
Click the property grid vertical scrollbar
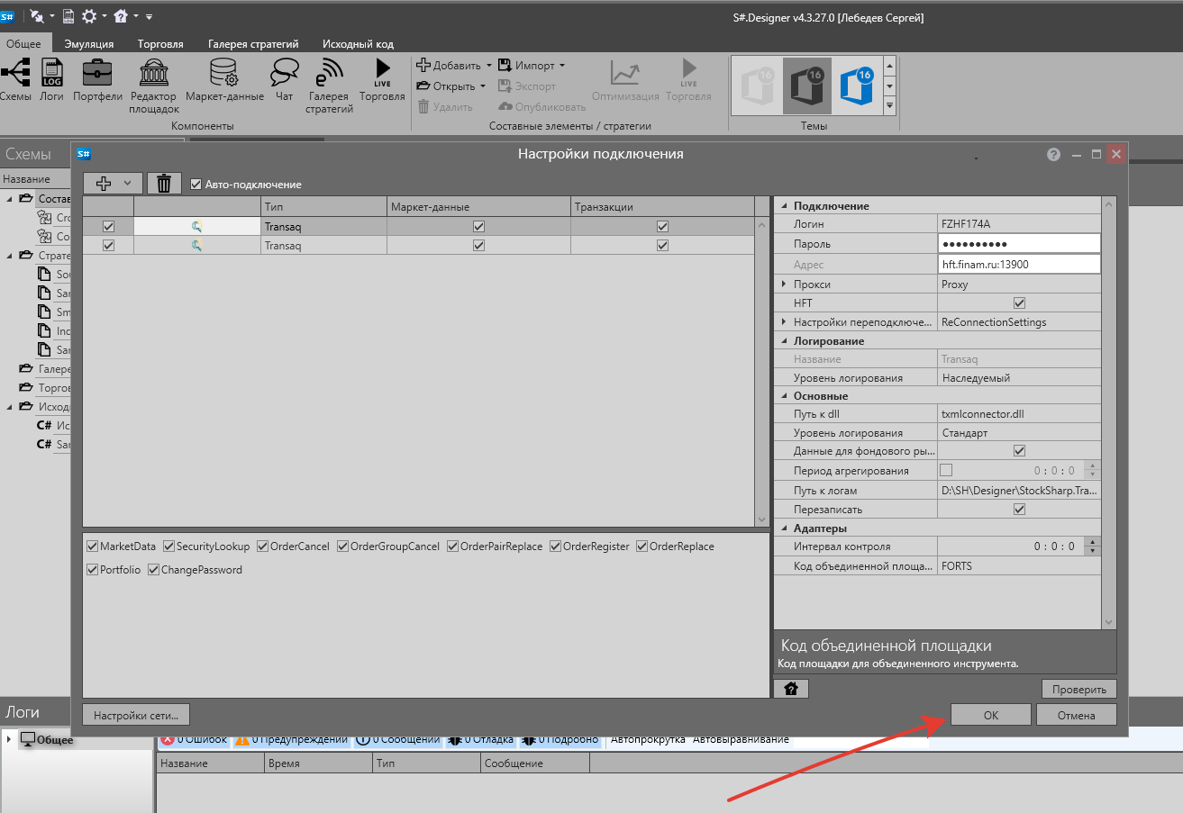tap(1109, 413)
